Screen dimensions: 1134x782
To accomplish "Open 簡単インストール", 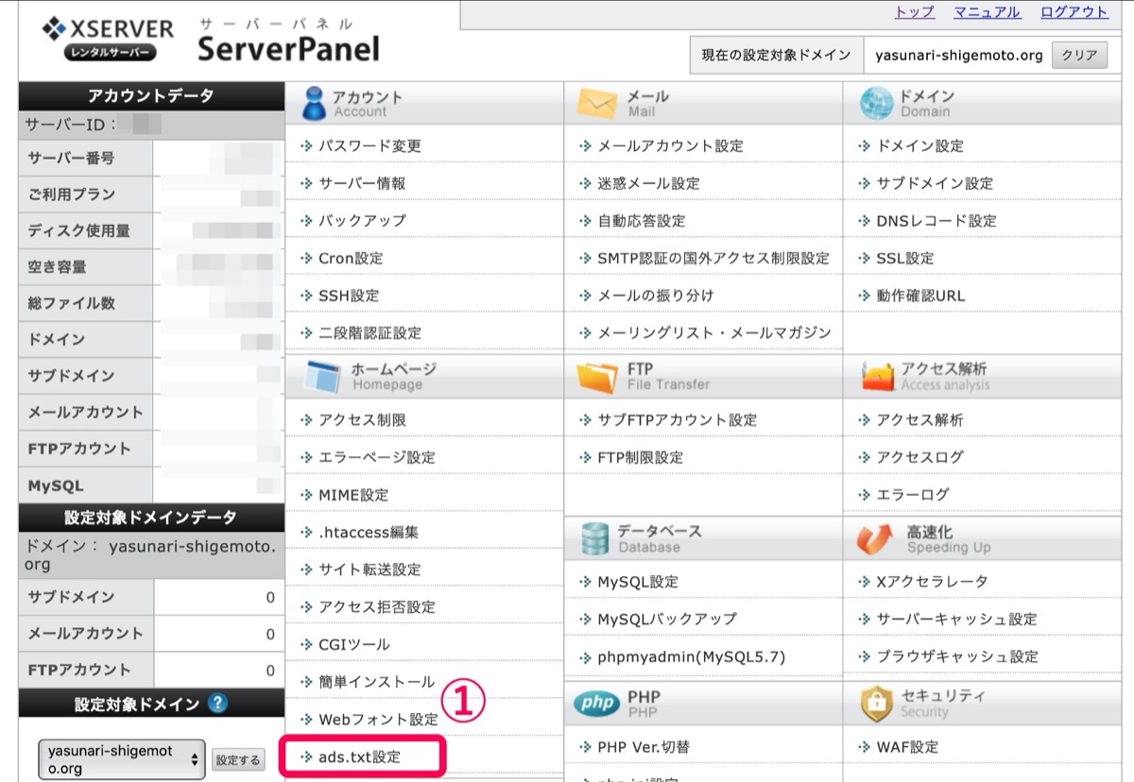I will point(377,682).
